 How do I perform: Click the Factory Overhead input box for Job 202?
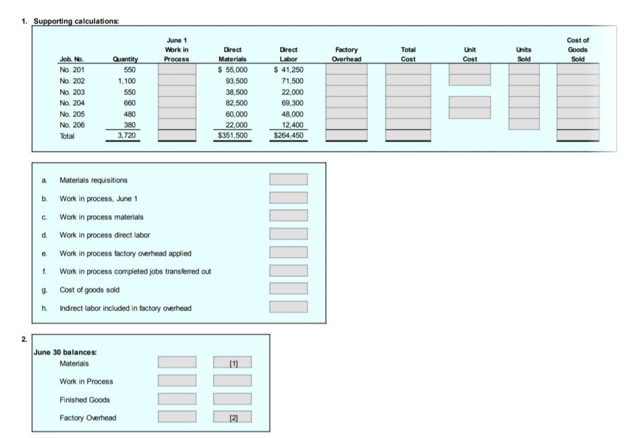(346, 80)
